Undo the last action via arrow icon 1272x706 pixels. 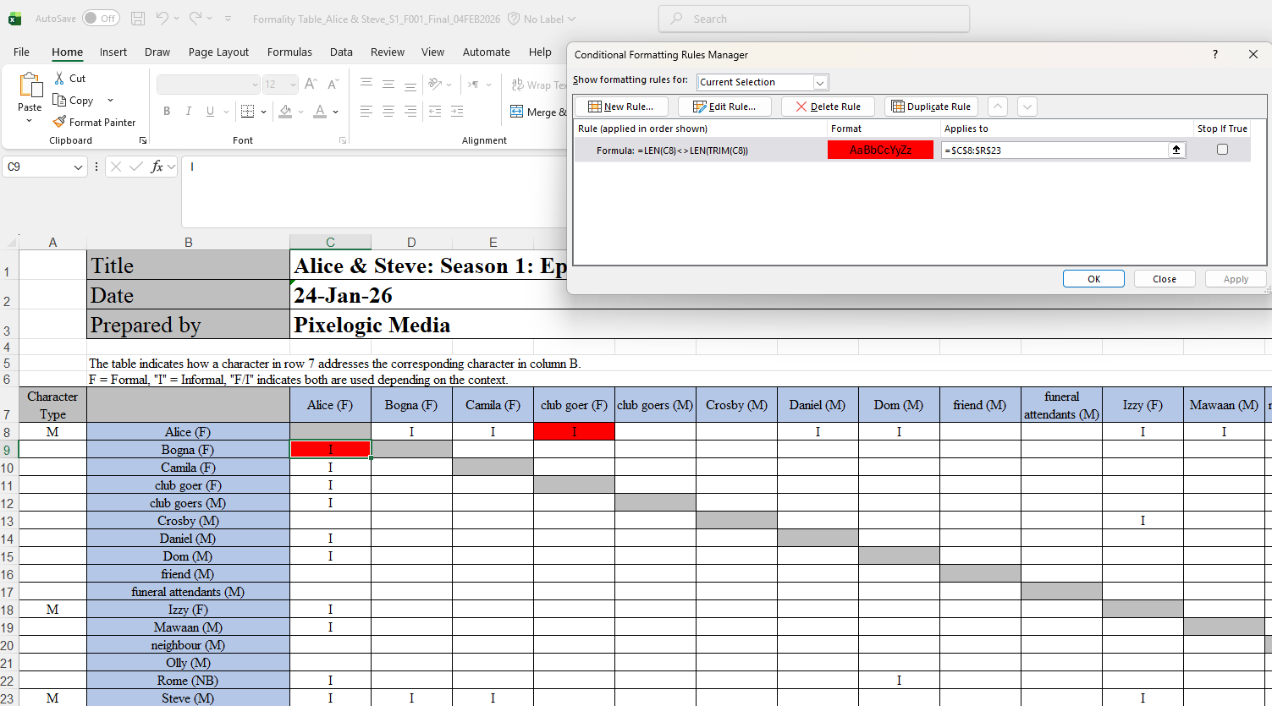click(162, 19)
